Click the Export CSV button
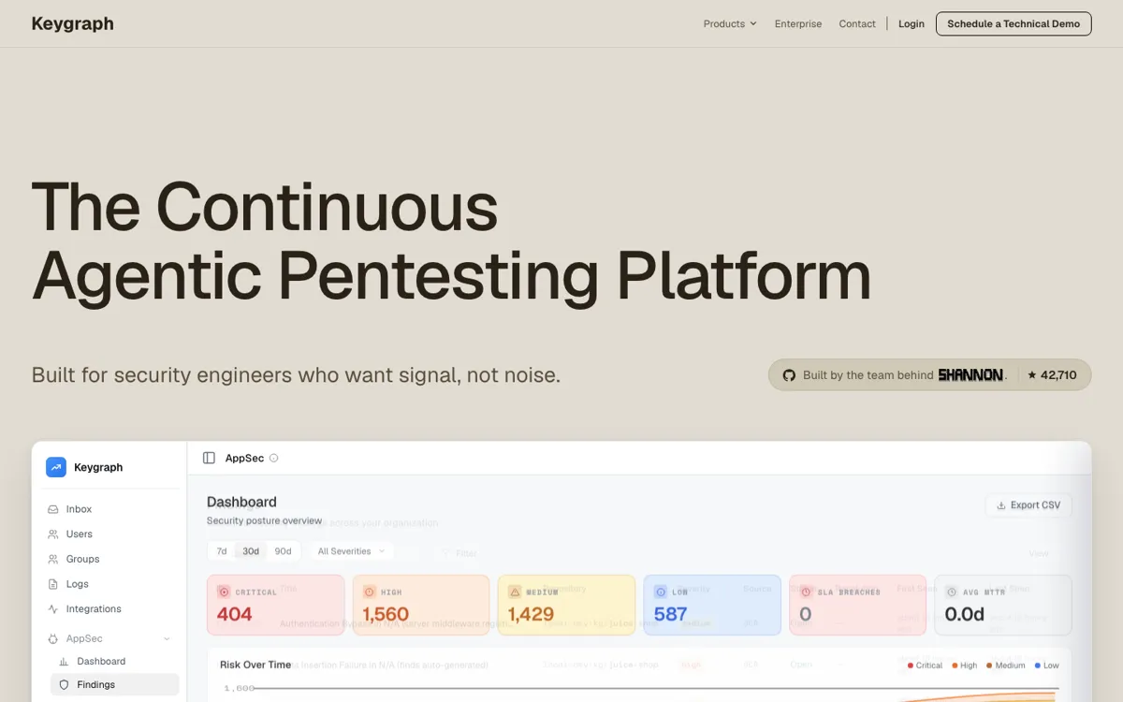Screen dimensions: 1123x702 pyautogui.click(x=1028, y=505)
